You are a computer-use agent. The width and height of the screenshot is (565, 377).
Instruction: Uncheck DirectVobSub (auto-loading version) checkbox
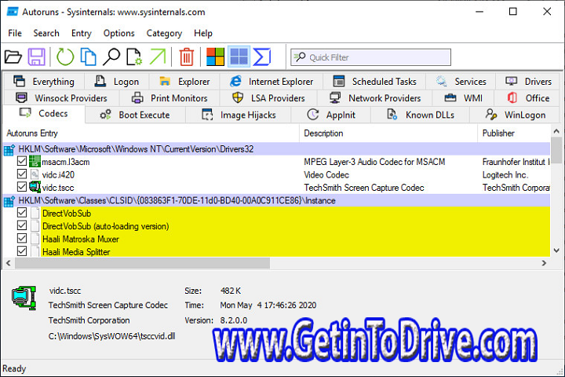22,225
